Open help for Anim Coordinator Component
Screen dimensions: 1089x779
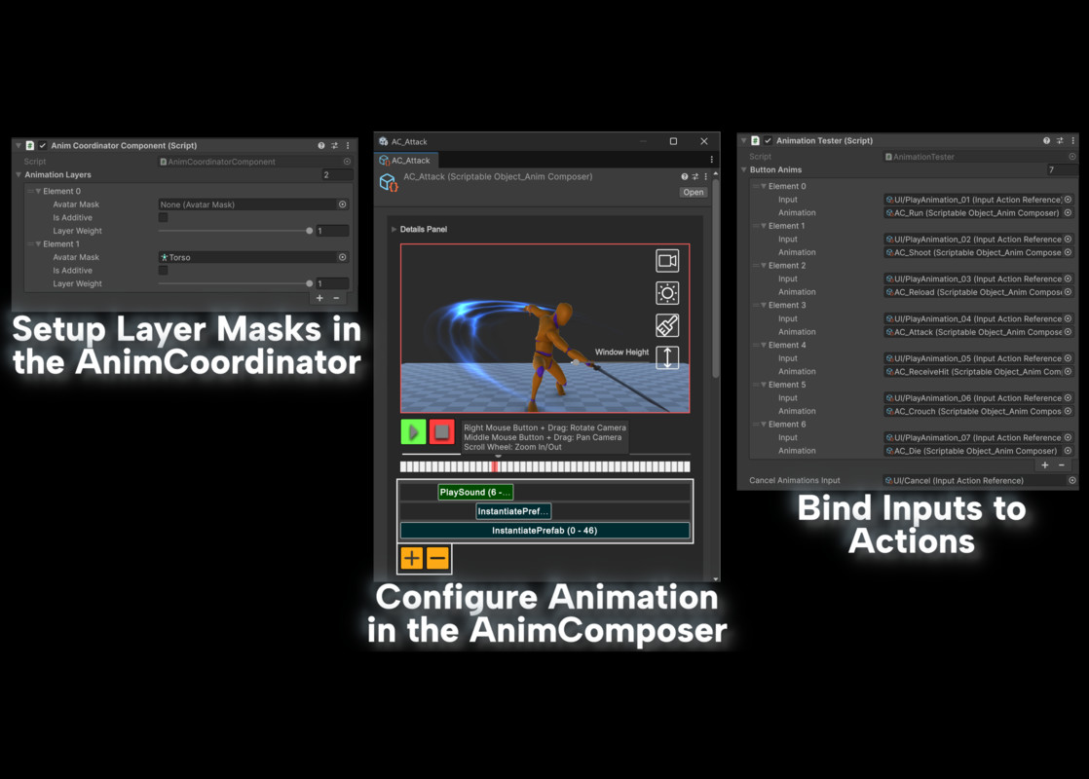point(320,144)
